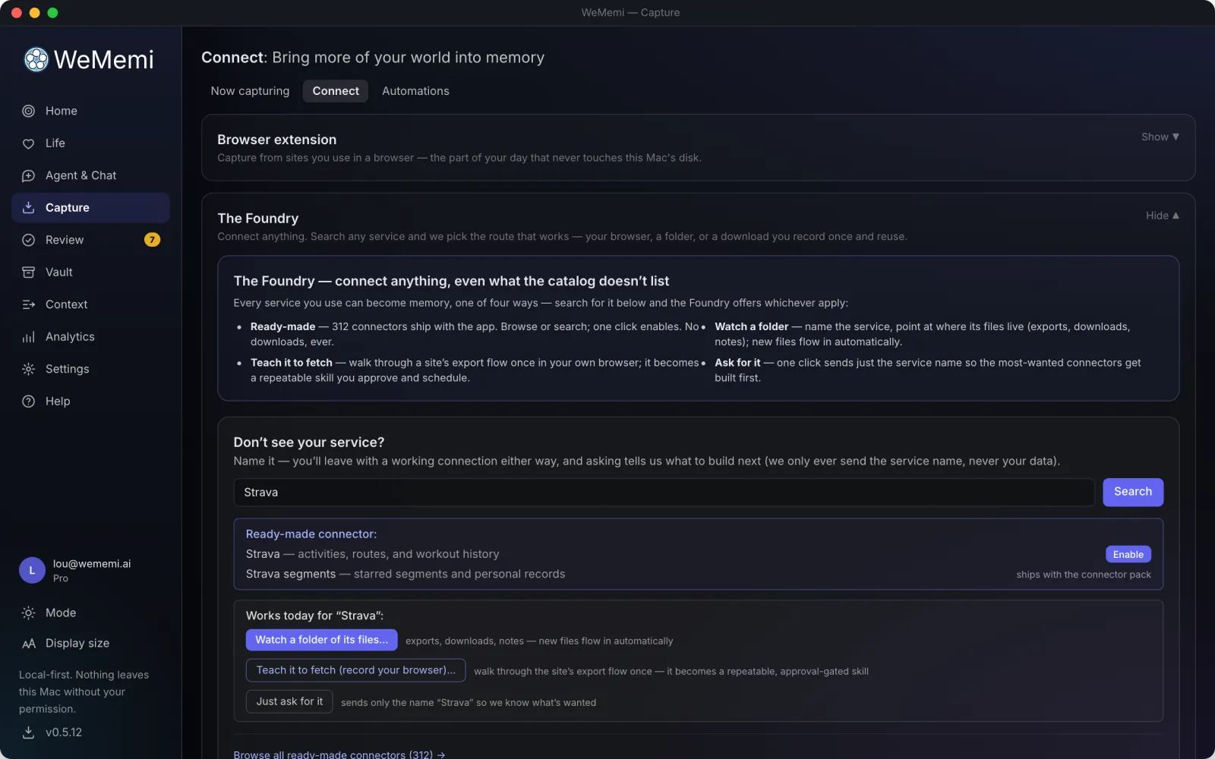
Task: Expand Browser extension with Show
Action: (x=1160, y=137)
